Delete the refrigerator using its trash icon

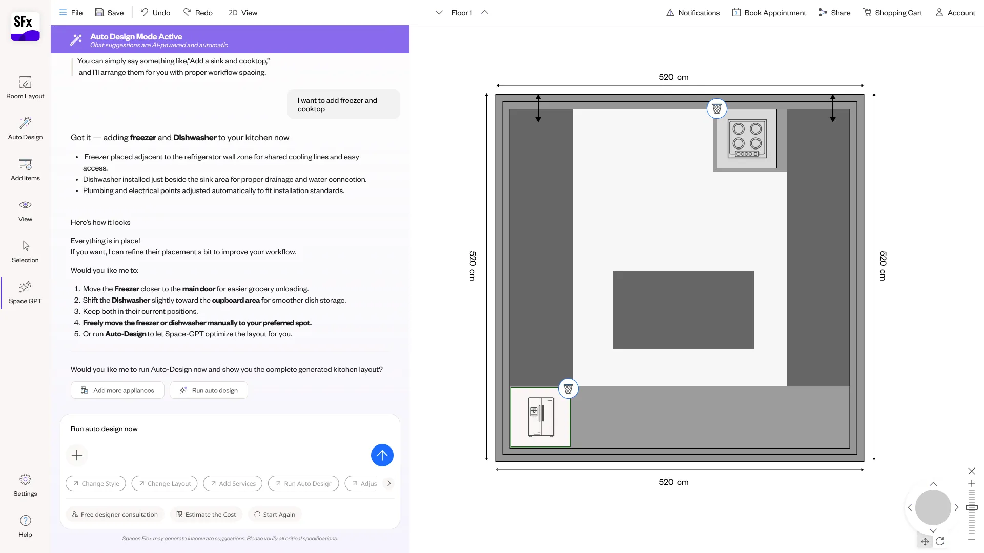pos(568,389)
